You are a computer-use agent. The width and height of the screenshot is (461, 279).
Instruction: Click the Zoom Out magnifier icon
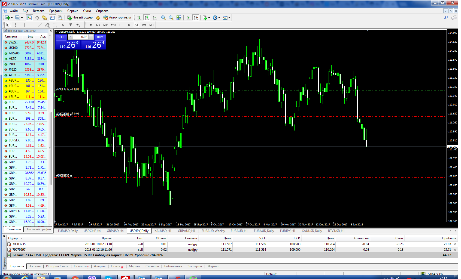pos(171,18)
